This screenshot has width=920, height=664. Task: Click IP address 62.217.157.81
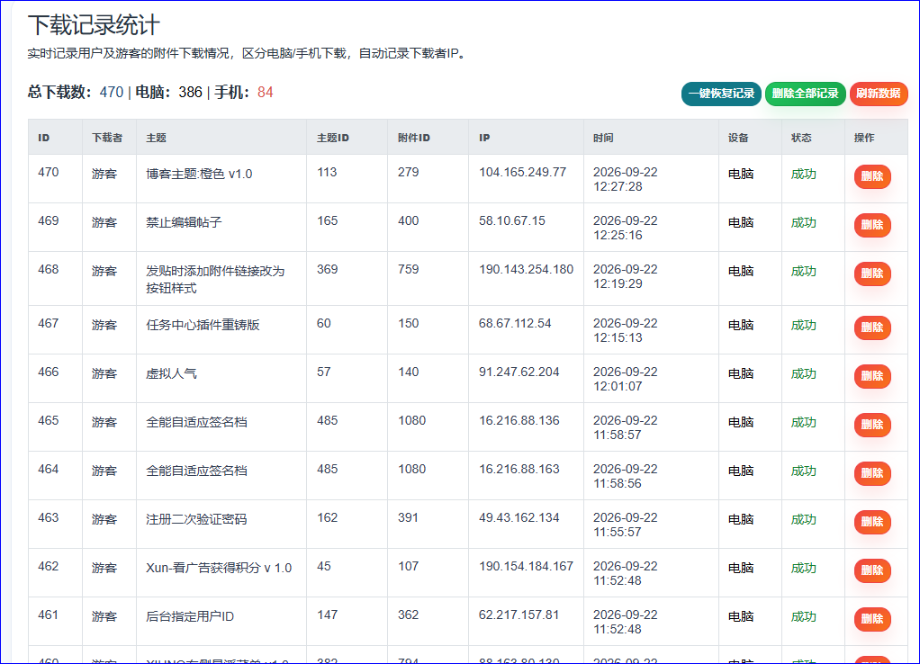519,615
